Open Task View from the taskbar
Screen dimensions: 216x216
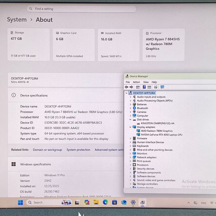click(x=77, y=203)
